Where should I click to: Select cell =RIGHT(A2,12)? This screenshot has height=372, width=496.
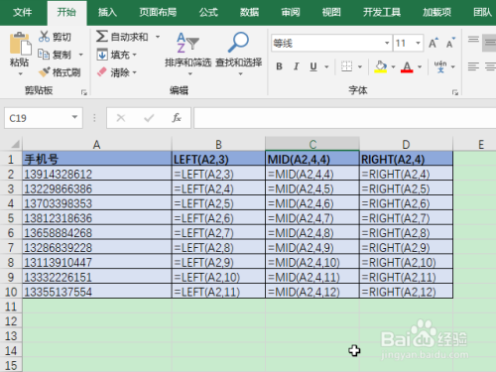(407, 292)
